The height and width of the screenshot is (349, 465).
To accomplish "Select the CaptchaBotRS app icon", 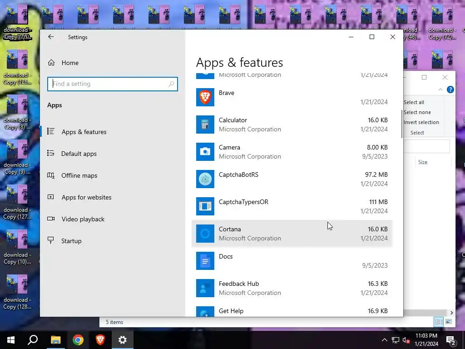I will pyautogui.click(x=205, y=179).
